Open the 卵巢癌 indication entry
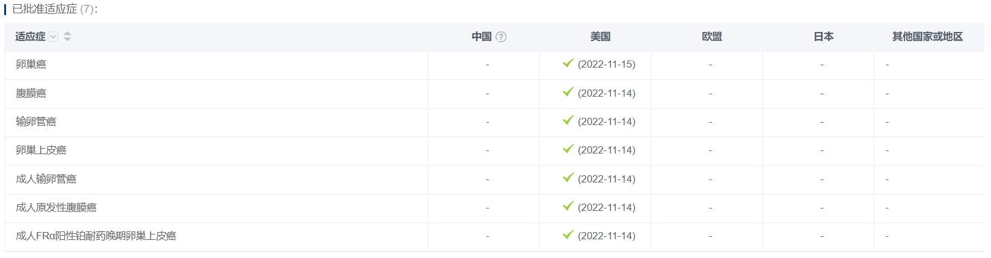The width and height of the screenshot is (991, 258). point(31,65)
